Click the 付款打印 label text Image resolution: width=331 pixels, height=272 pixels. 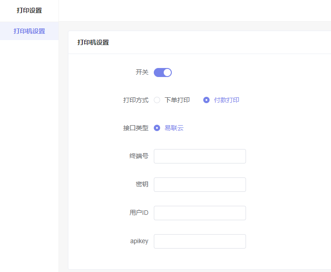tap(227, 100)
